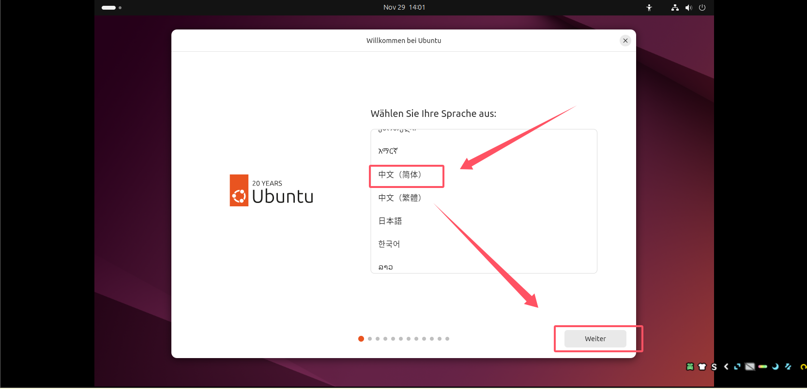Click the left chevron in bottom overlay
Screen dimensions: 807x389
click(x=726, y=367)
